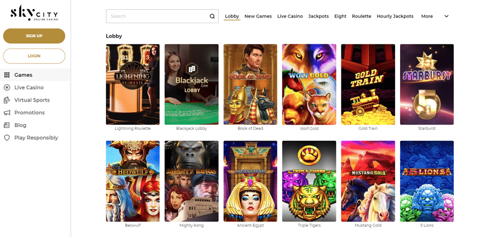Go to the Jackpots tab
The width and height of the screenshot is (480, 237).
318,16
